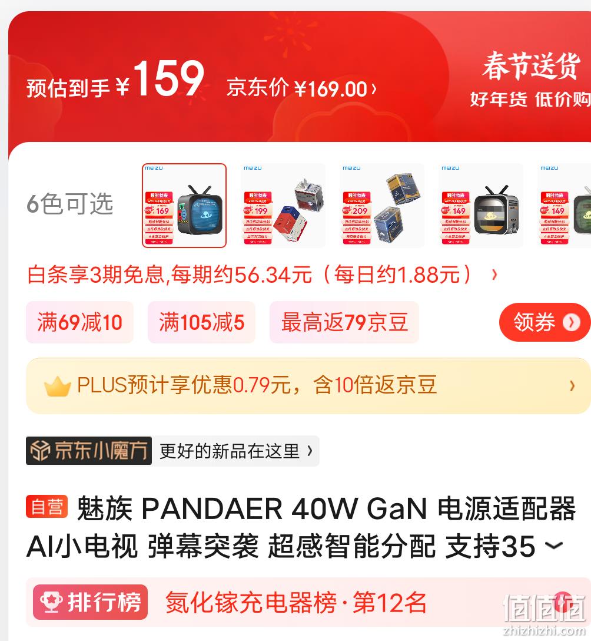Click the 京东小魔方 logo badge
591x641 pixels.
pyautogui.click(x=89, y=451)
